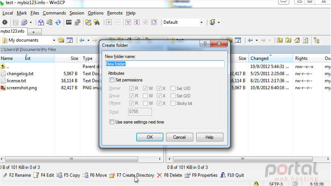The height and width of the screenshot is (186, 331).
Task: Select changelog.txt in local panel
Action: 20,74
